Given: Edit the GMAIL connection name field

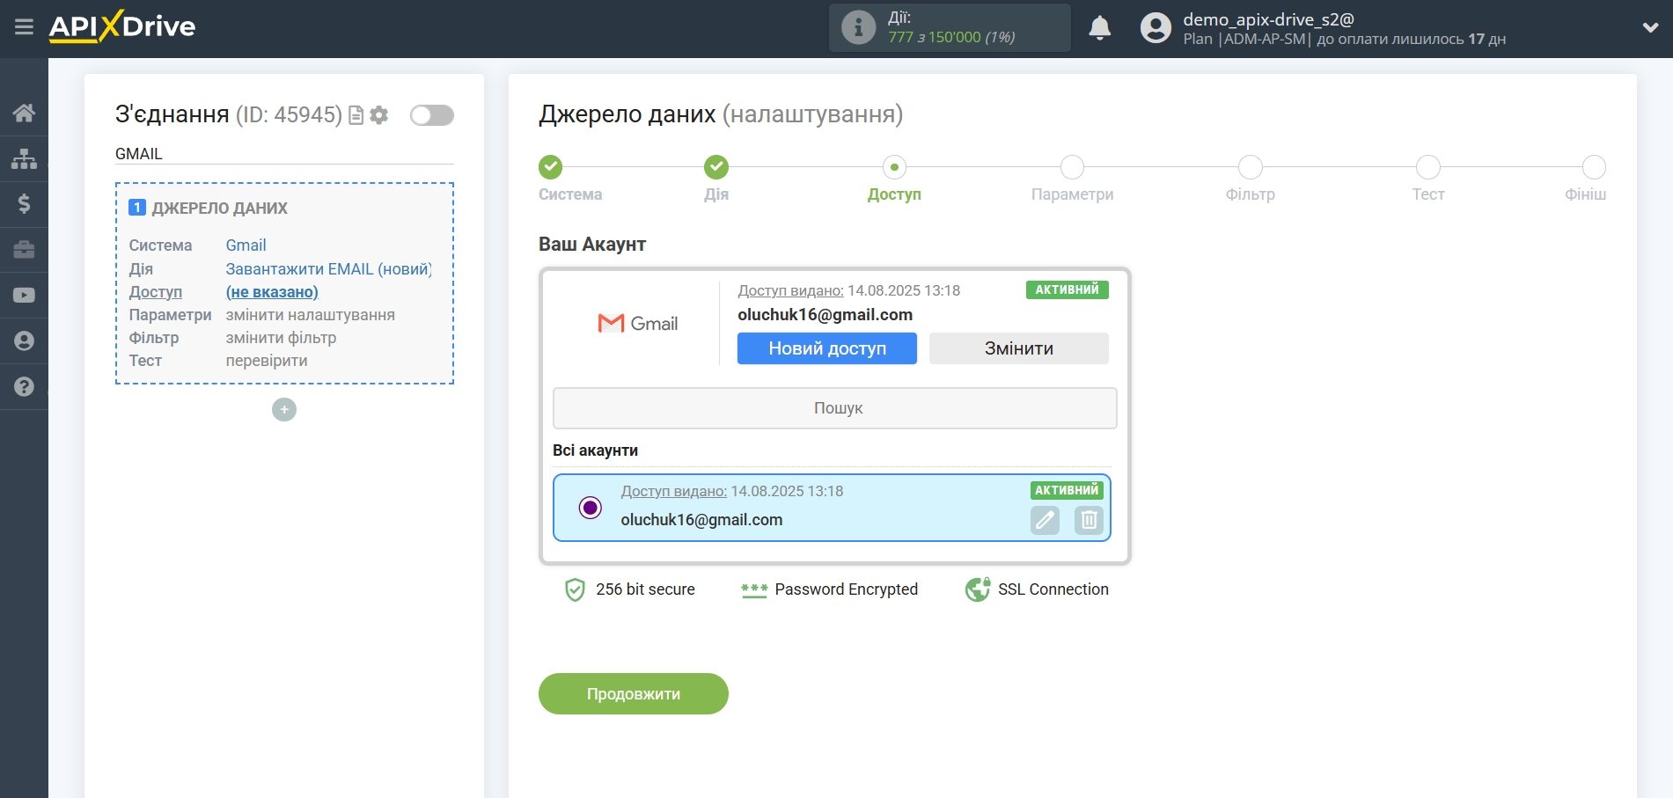Looking at the screenshot, I should pyautogui.click(x=284, y=154).
